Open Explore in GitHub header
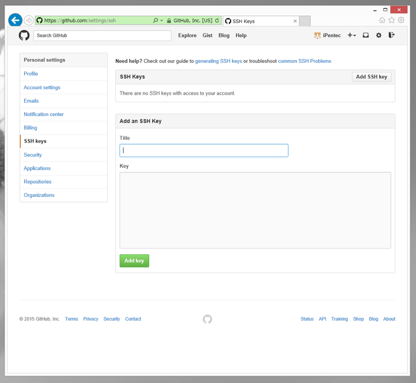The width and height of the screenshot is (416, 383). [x=187, y=36]
